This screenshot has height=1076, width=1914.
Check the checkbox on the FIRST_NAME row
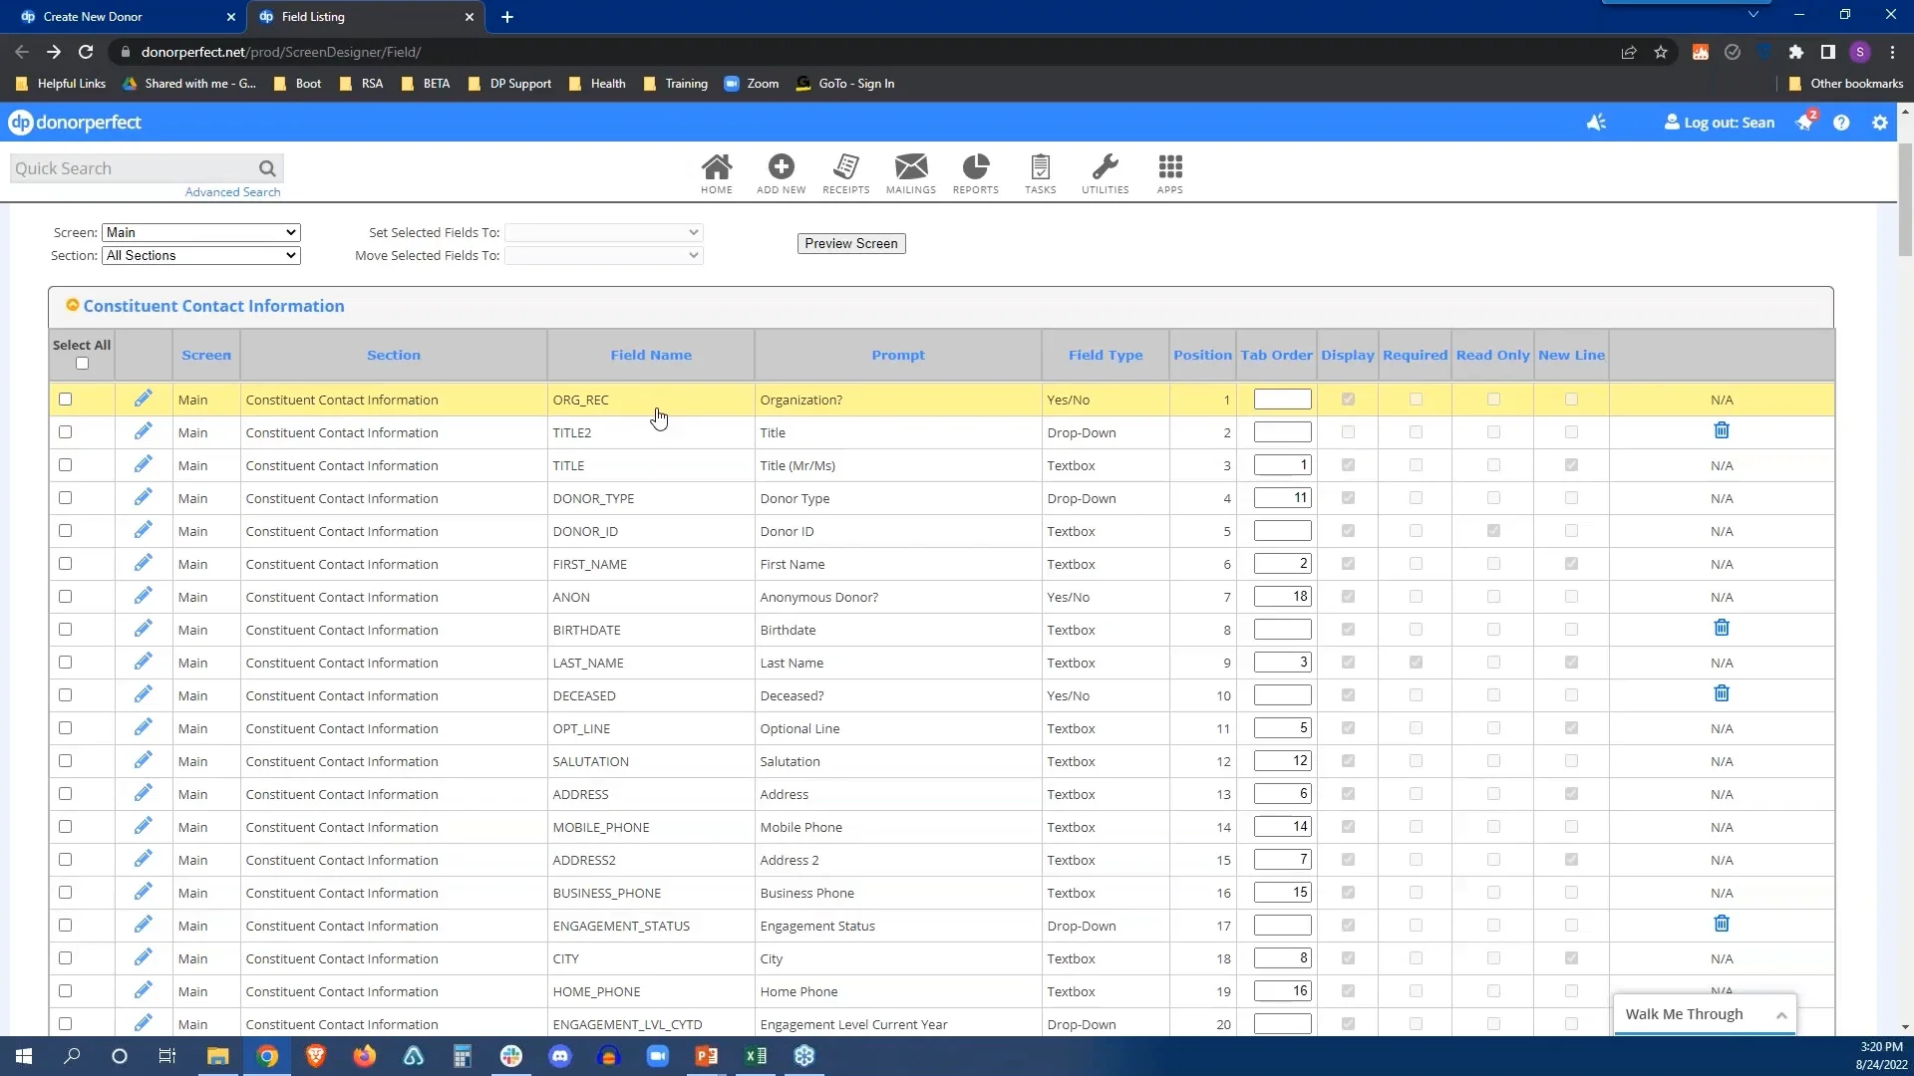click(x=65, y=563)
